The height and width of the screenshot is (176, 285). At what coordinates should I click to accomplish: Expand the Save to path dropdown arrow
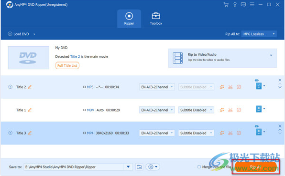128,167
